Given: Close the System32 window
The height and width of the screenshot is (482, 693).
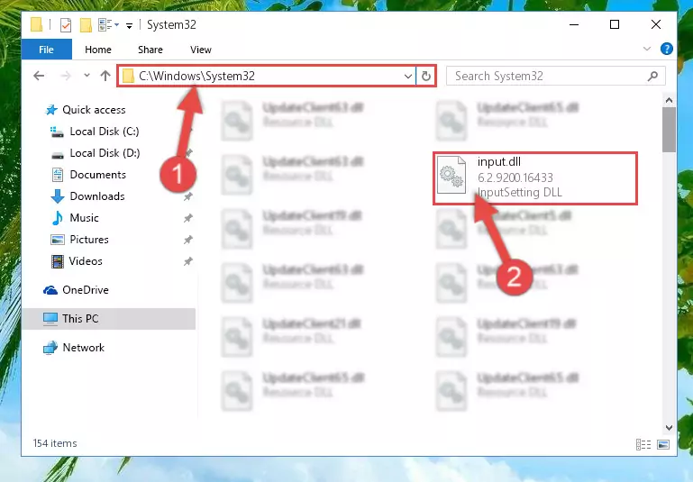Looking at the screenshot, I should click(656, 24).
